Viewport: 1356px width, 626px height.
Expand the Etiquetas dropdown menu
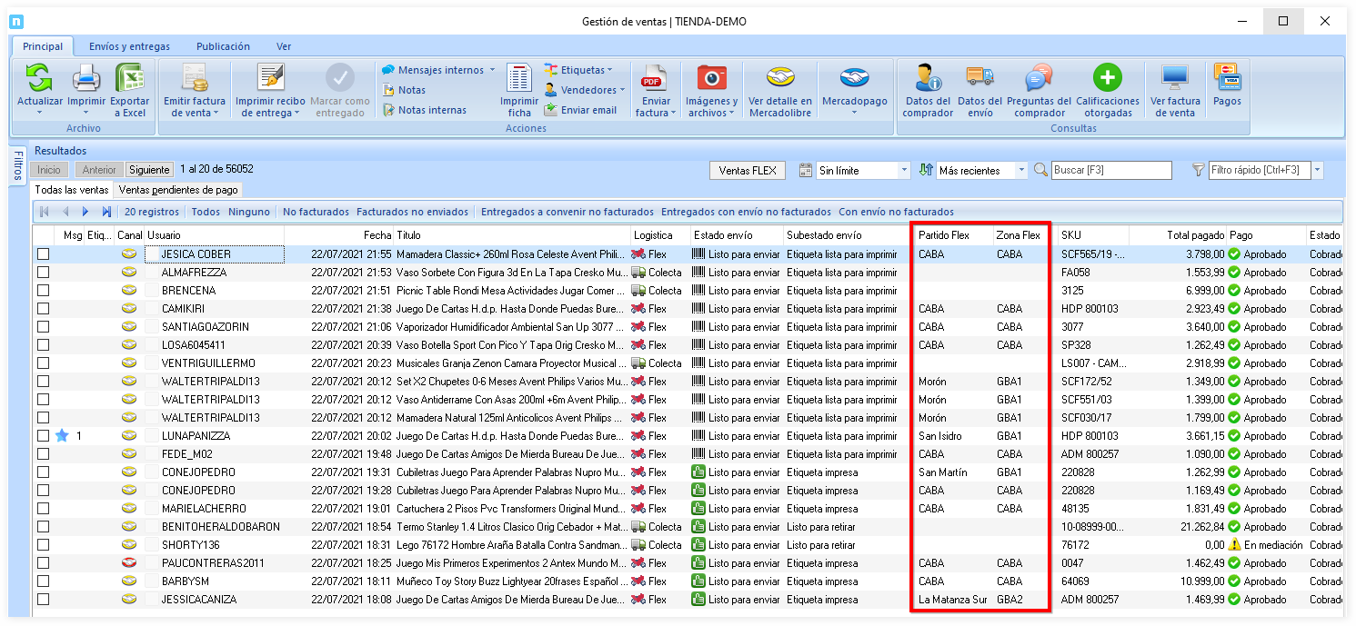(610, 70)
